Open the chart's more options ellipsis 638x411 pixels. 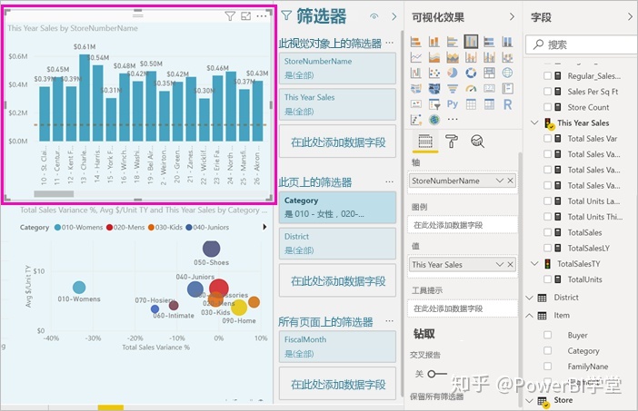click(x=262, y=16)
